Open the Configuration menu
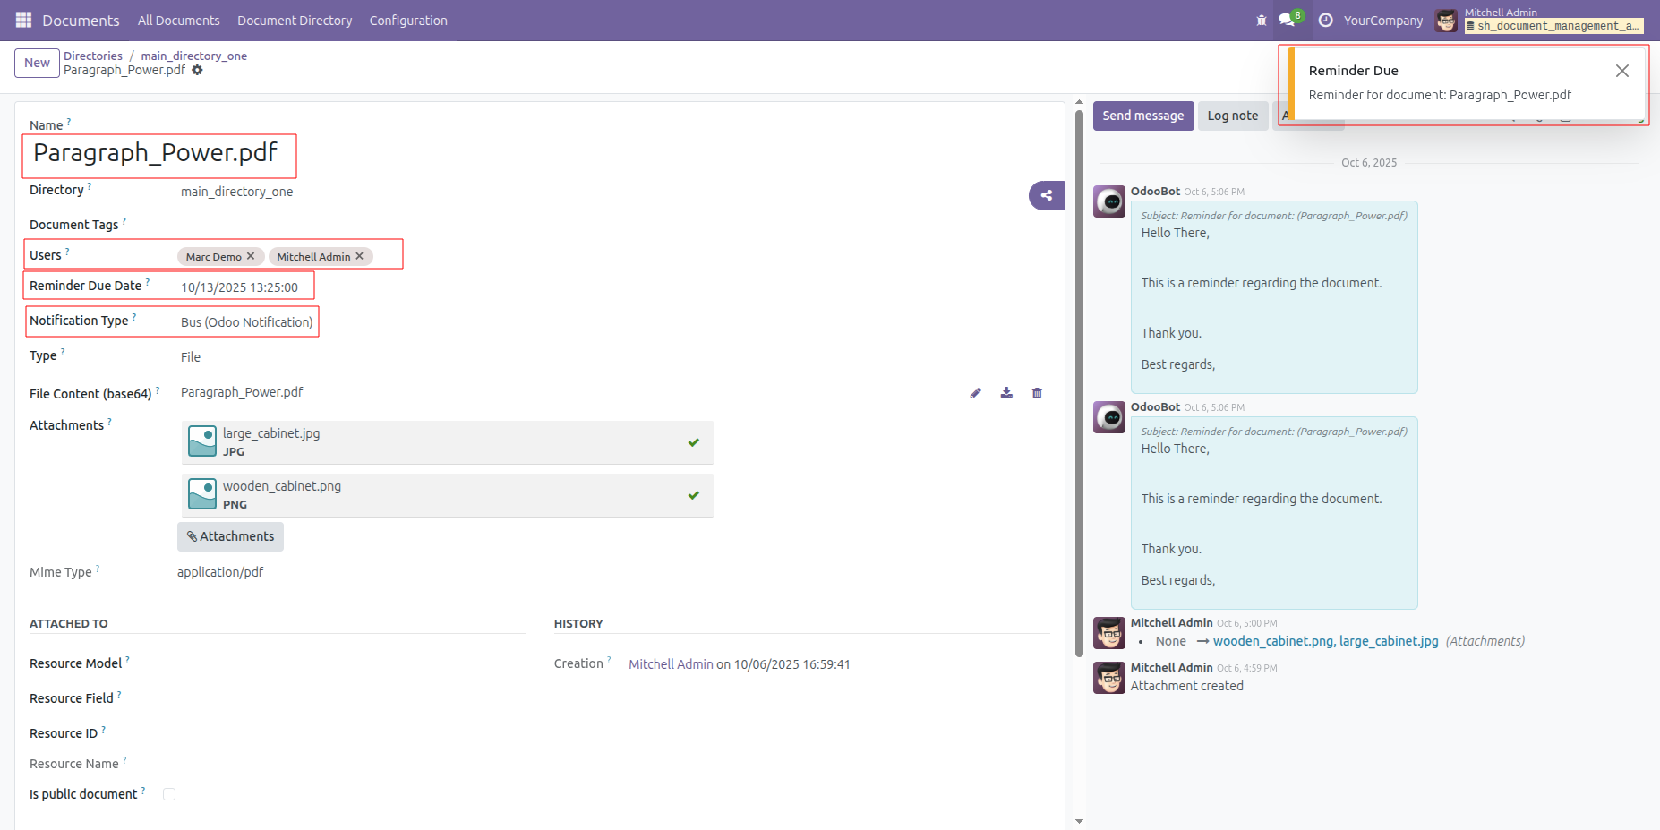The width and height of the screenshot is (1660, 830). (x=408, y=21)
